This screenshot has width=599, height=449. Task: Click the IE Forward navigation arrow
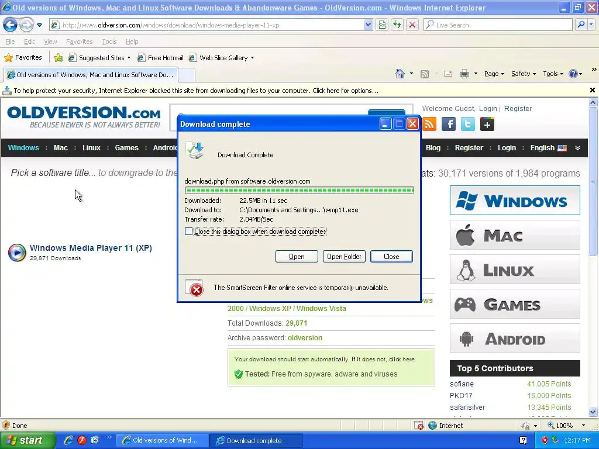point(26,25)
